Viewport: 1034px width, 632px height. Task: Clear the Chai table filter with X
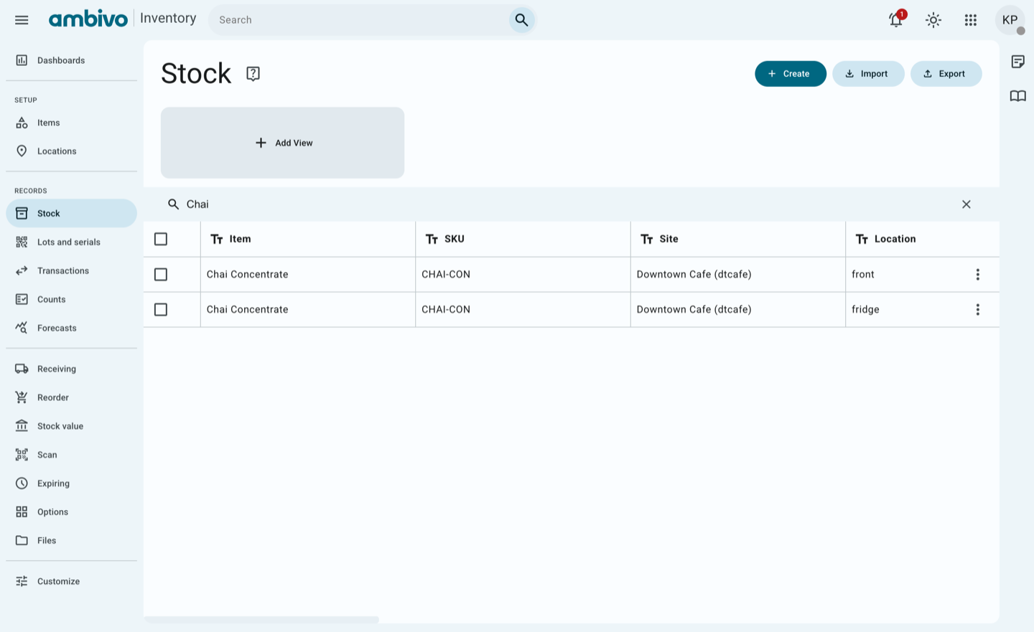(x=967, y=204)
